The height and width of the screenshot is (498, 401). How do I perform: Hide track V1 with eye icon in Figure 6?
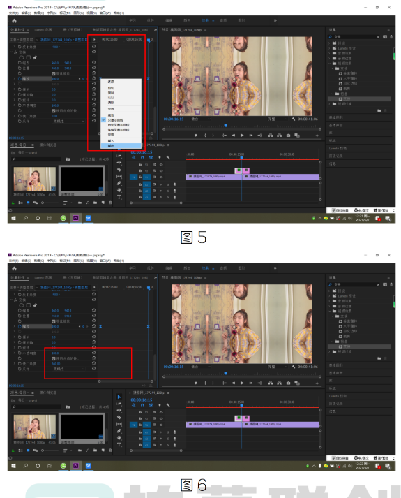pos(161,425)
